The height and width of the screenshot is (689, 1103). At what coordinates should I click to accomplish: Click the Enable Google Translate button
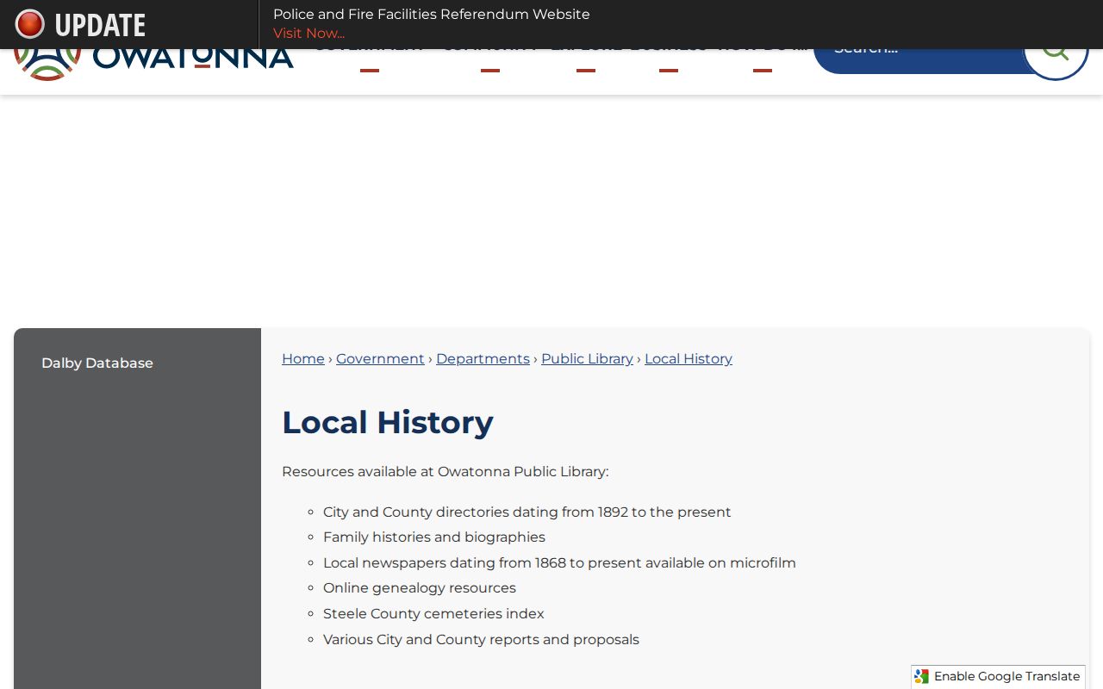[998, 677]
